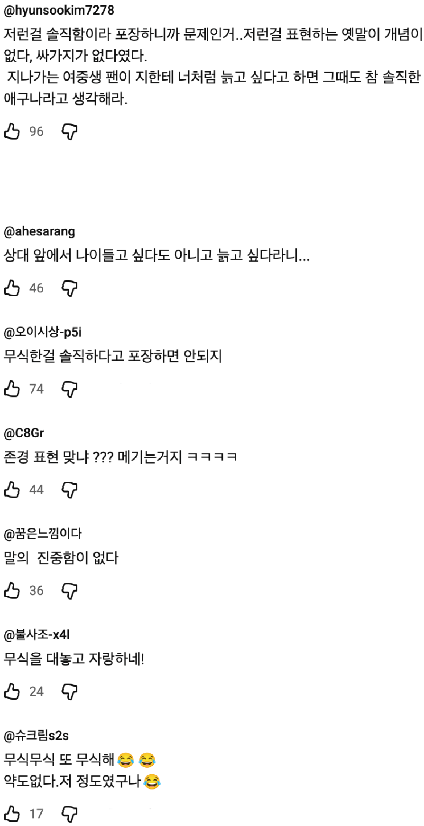Dislike the comment by @불사조-x4l

(x=70, y=692)
